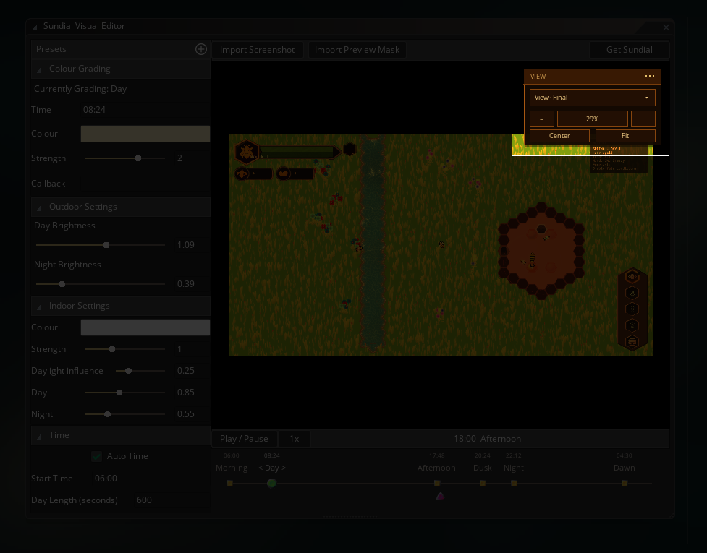
Task: Click the large bee hexagon portrait in the preview
Action: pyautogui.click(x=246, y=152)
